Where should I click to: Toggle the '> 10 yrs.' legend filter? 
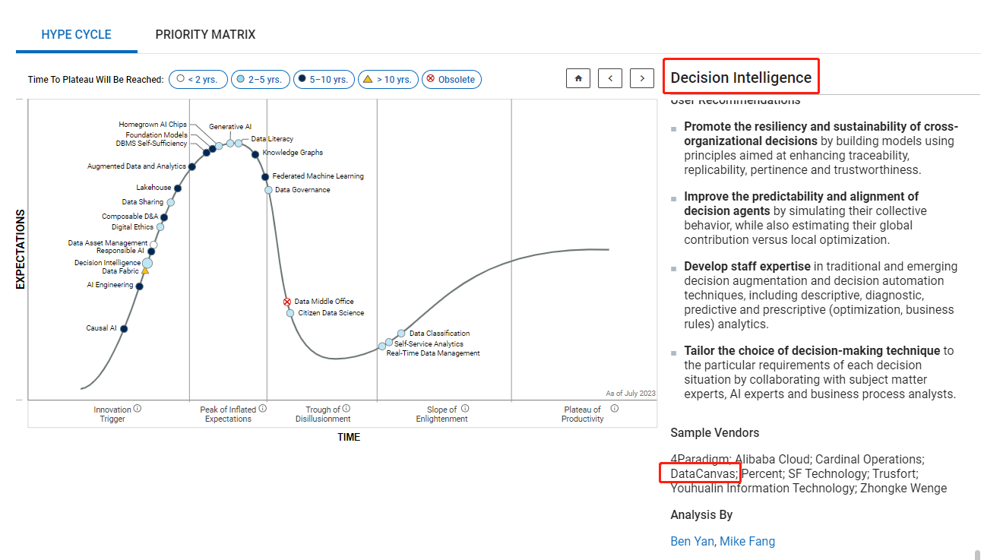point(388,79)
